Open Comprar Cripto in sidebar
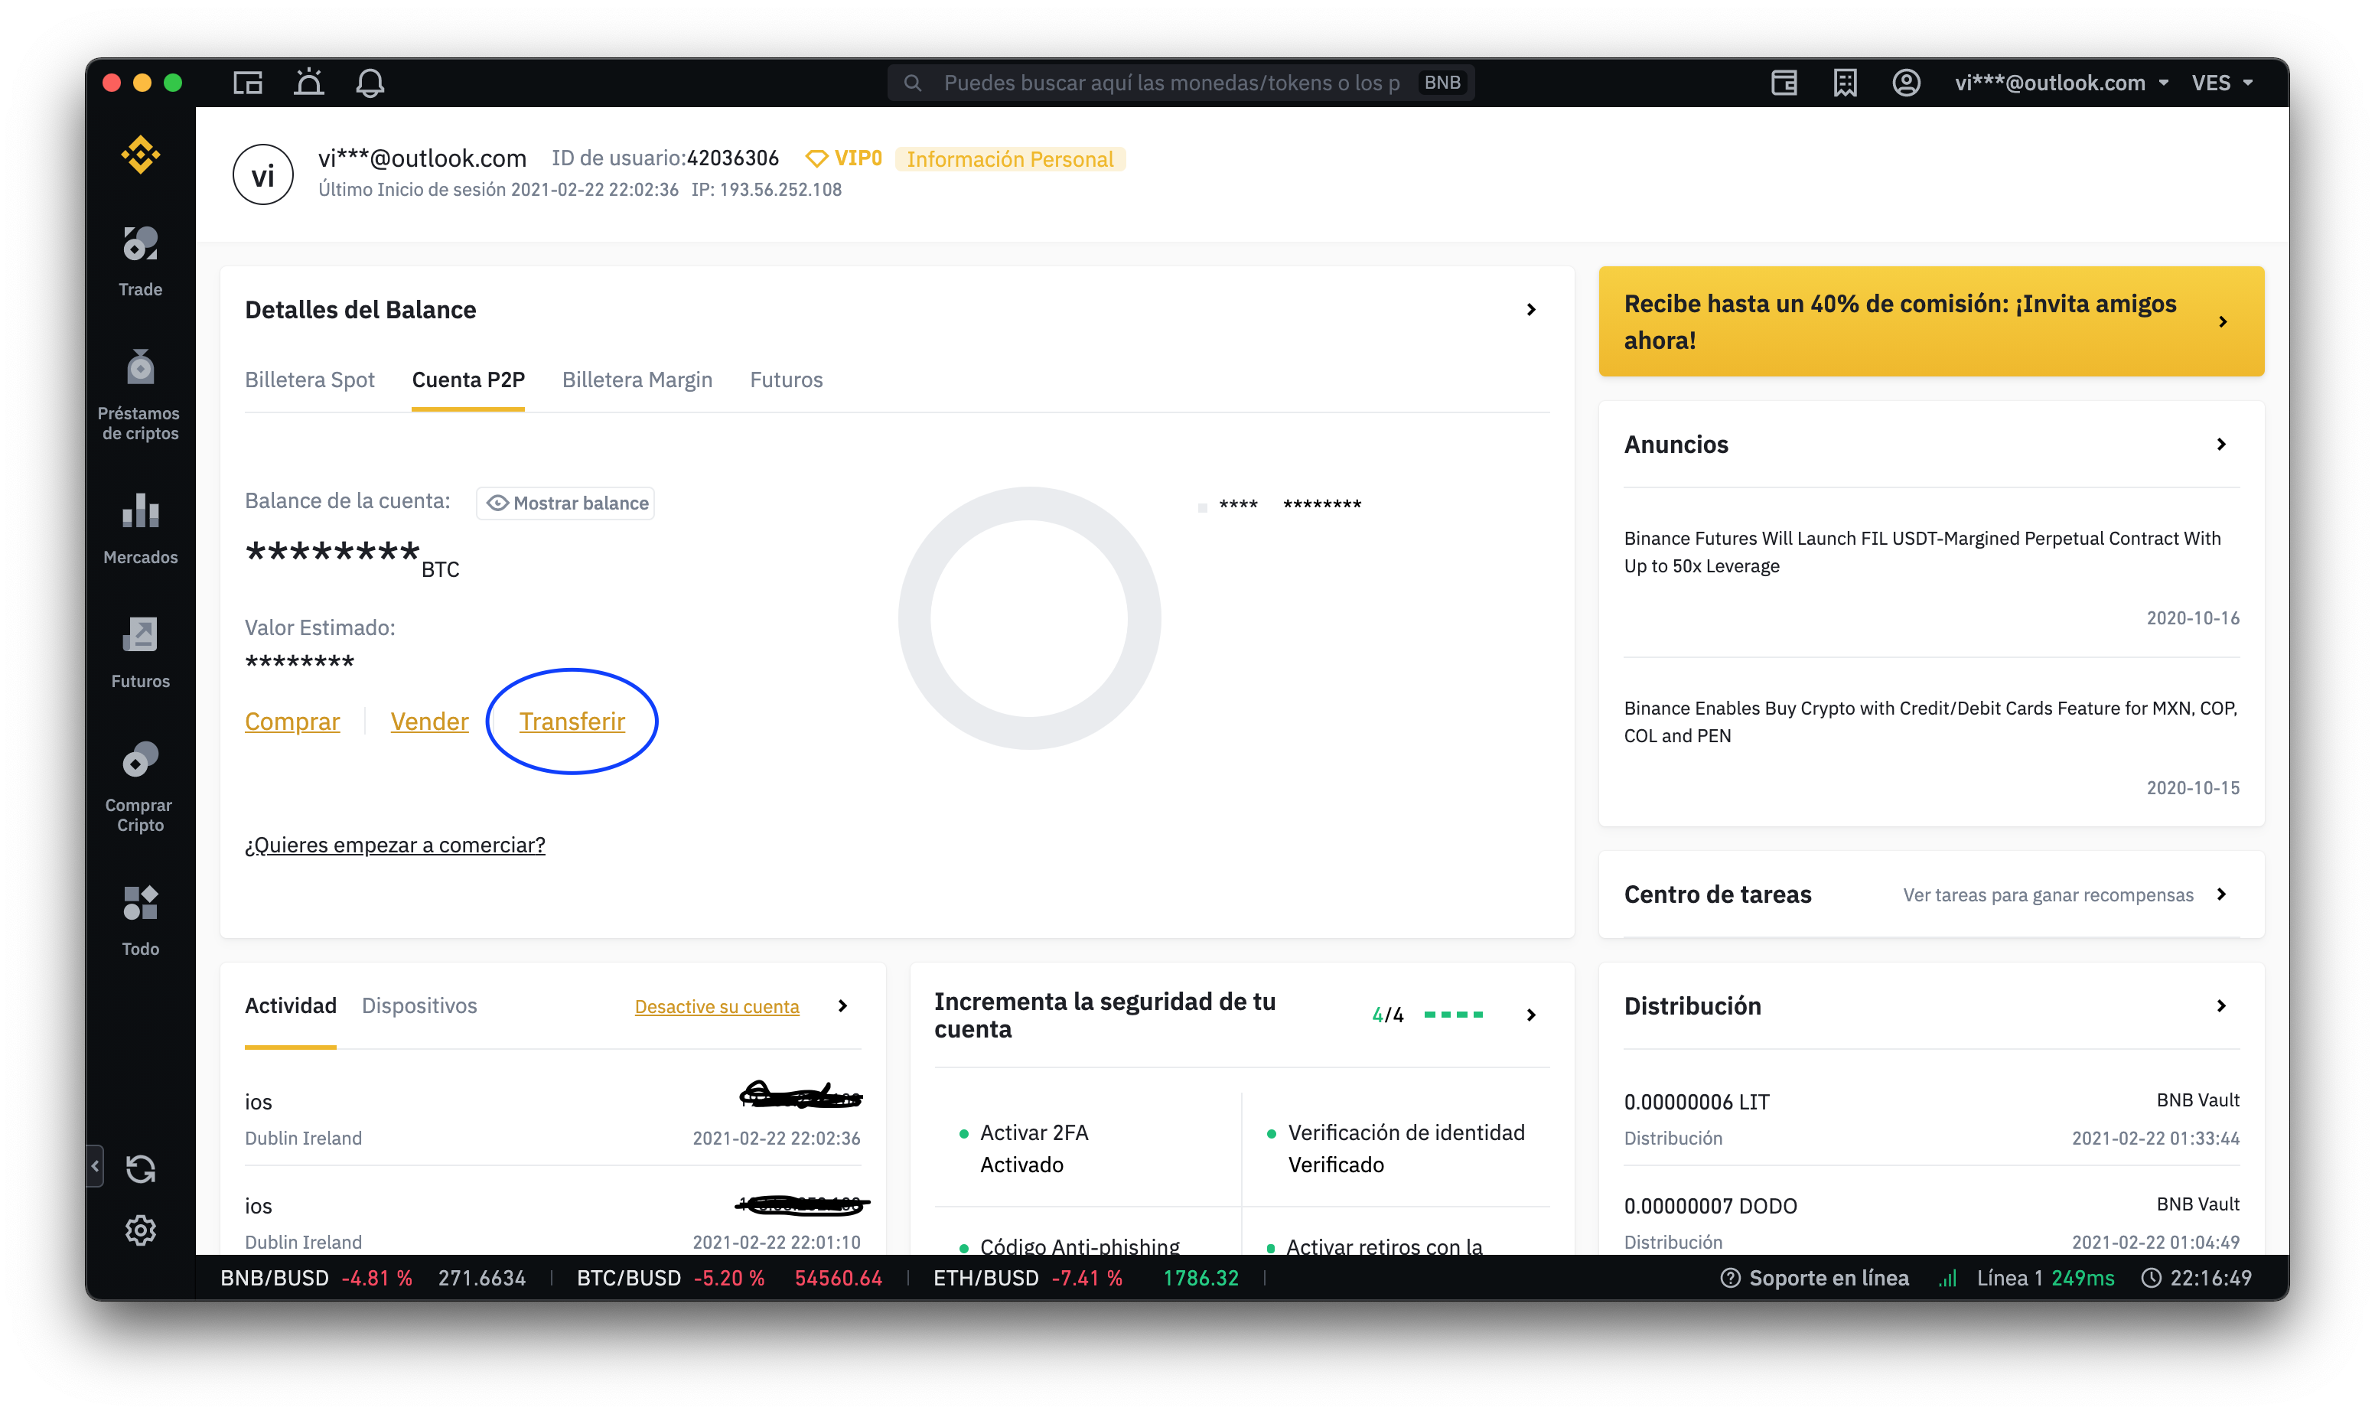The height and width of the screenshot is (1414, 2375). click(x=140, y=787)
